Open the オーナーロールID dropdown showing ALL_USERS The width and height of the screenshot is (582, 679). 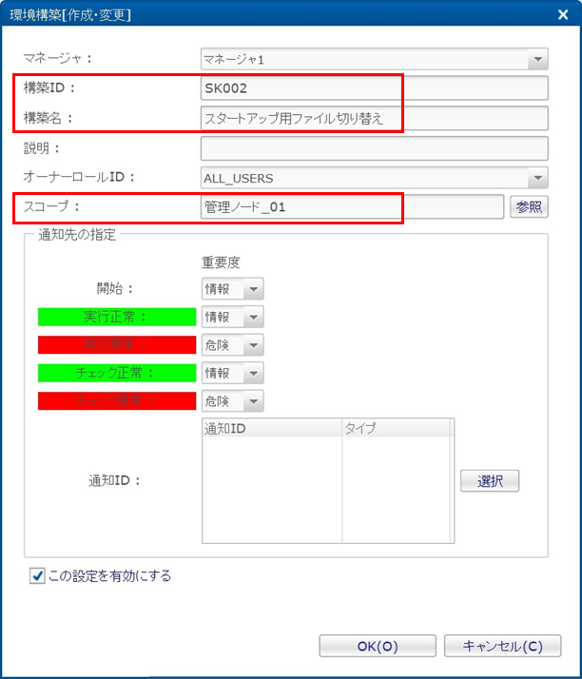point(374,178)
